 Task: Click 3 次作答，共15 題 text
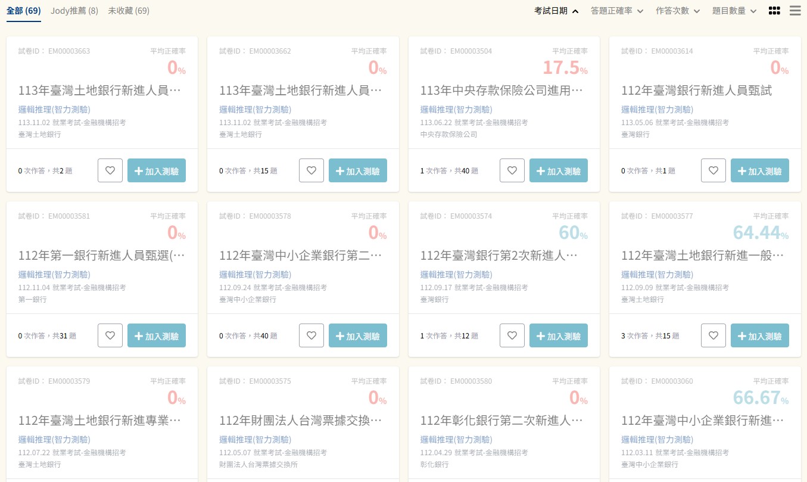click(x=650, y=336)
